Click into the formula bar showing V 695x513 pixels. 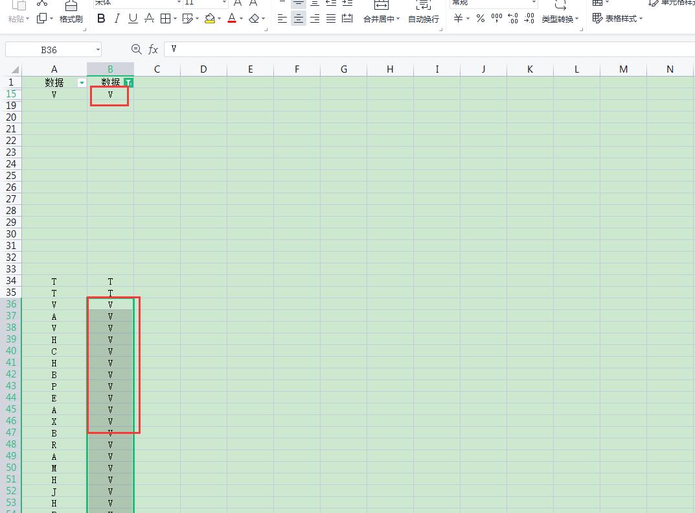(429, 49)
